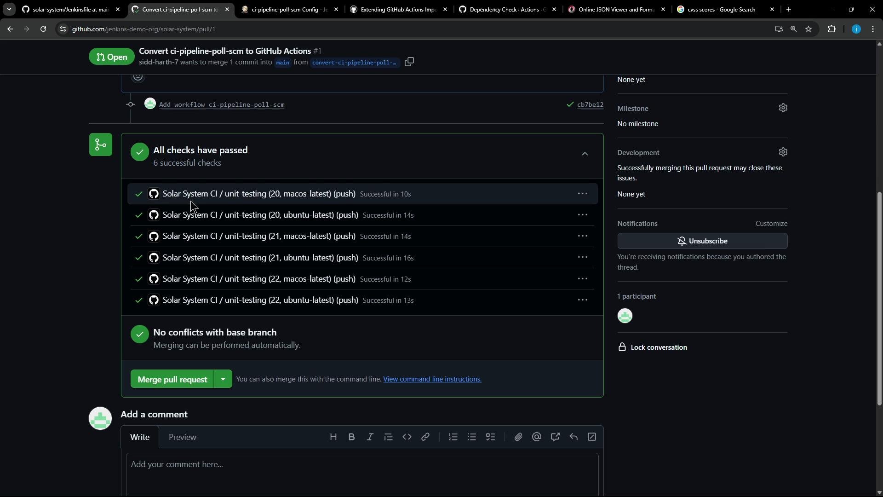Screen dimensions: 883x497
Task: Switch to Online JSON Viewer tab
Action: tap(616, 9)
